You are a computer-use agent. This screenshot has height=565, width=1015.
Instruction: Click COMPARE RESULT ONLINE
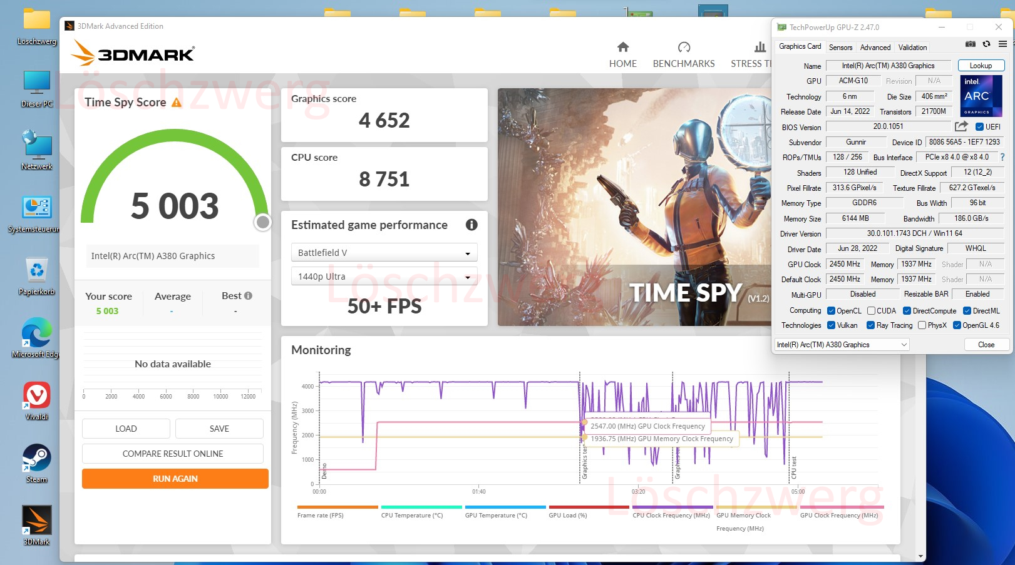coord(173,454)
